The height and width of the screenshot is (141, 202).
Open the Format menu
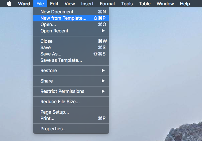107,4
